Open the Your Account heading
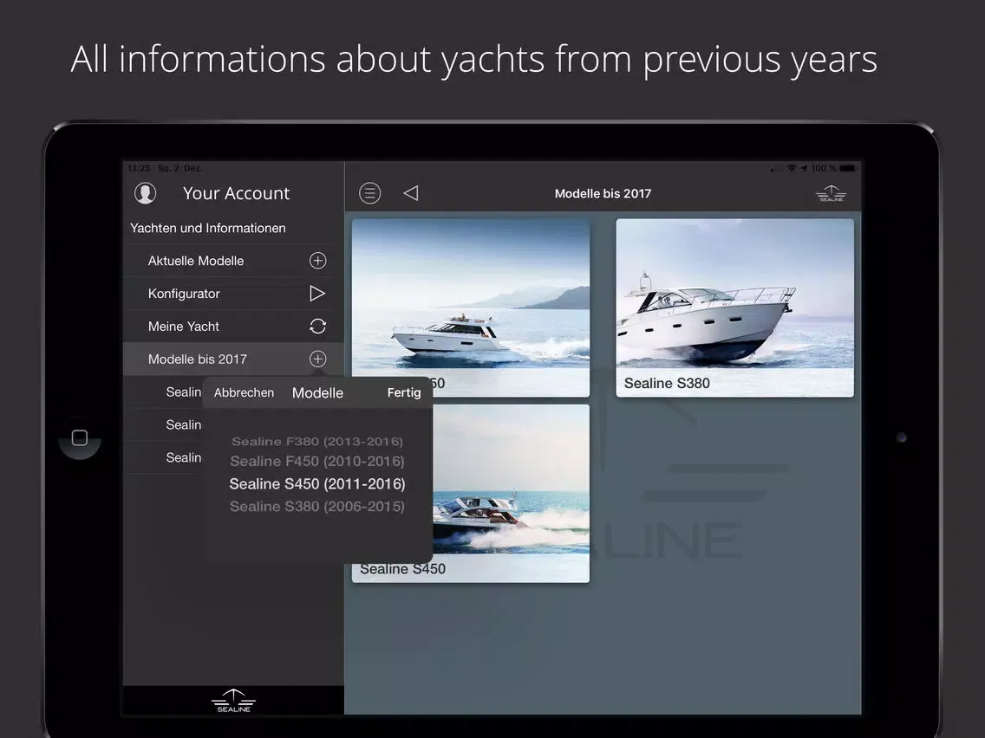 (x=236, y=193)
